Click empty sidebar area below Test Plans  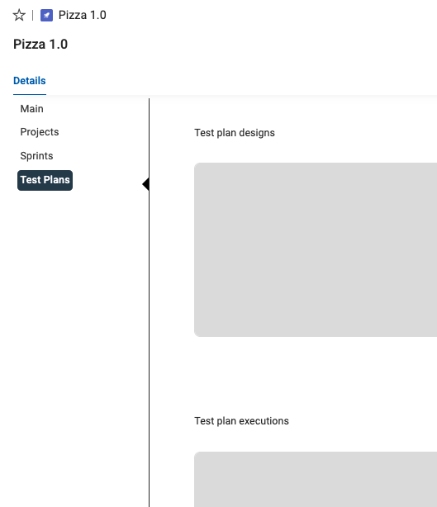[74, 324]
